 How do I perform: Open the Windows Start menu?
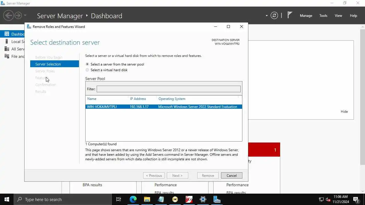7,199
